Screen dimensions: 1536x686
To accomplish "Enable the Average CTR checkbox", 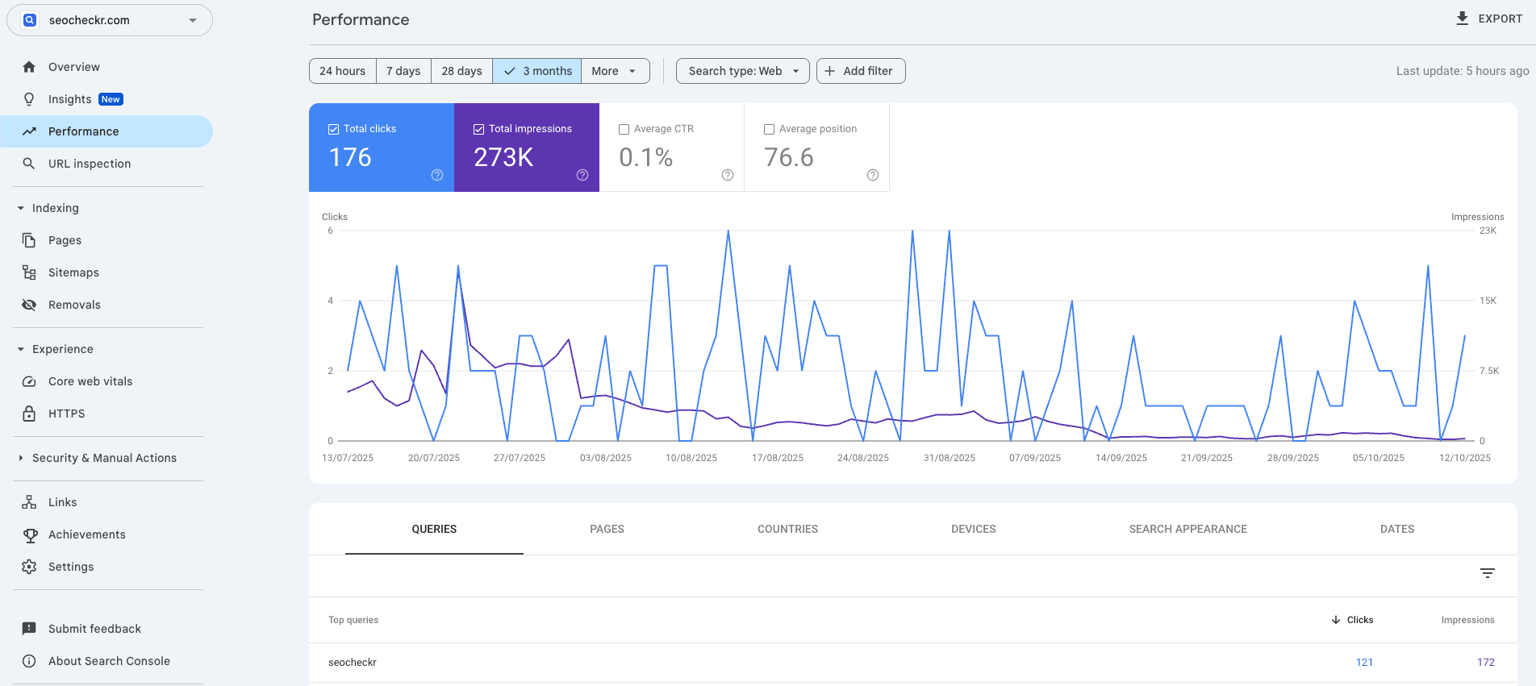I will pyautogui.click(x=624, y=129).
